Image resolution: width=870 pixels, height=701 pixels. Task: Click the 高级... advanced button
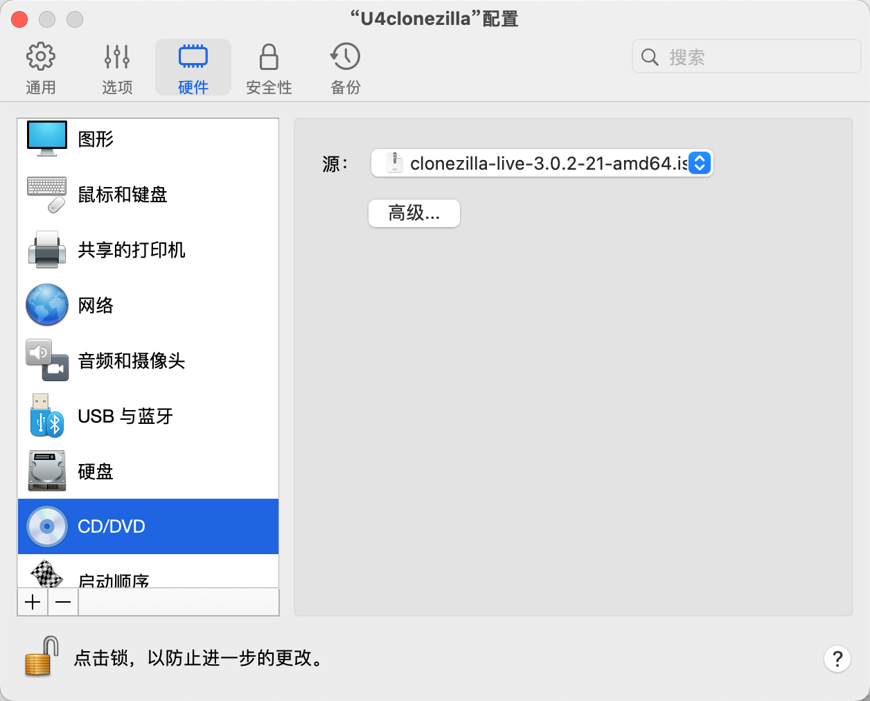coord(414,213)
